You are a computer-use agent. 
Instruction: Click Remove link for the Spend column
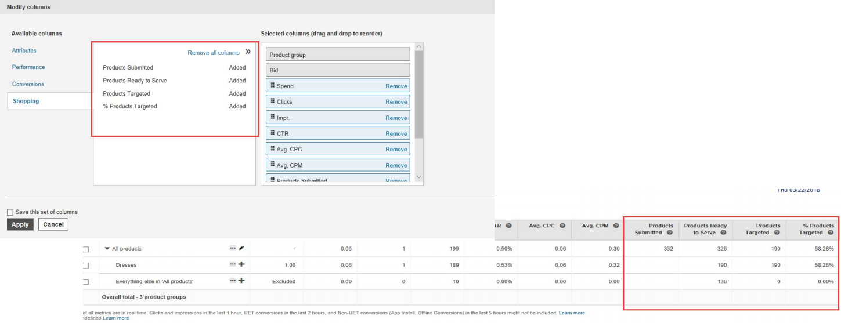(x=396, y=86)
